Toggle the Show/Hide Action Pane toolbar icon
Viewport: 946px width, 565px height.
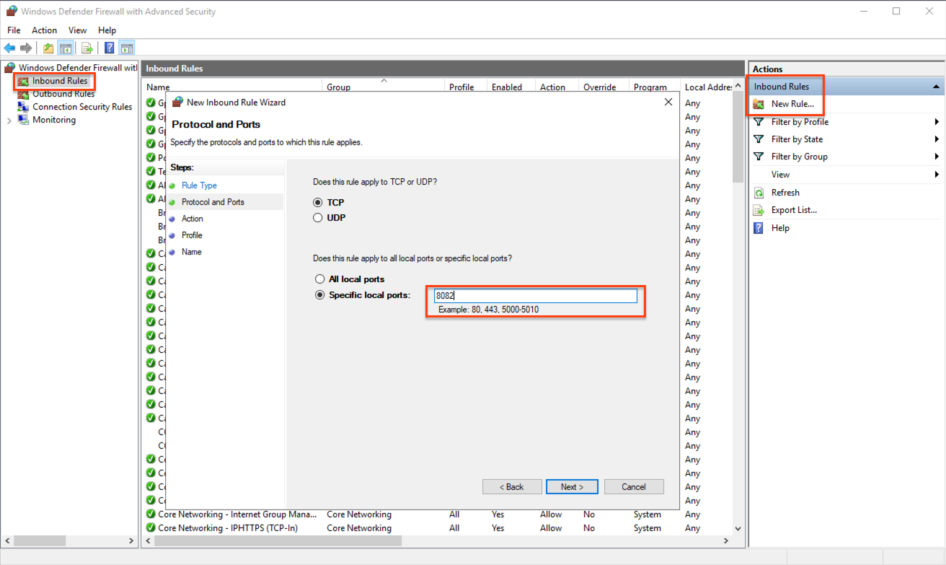(127, 48)
